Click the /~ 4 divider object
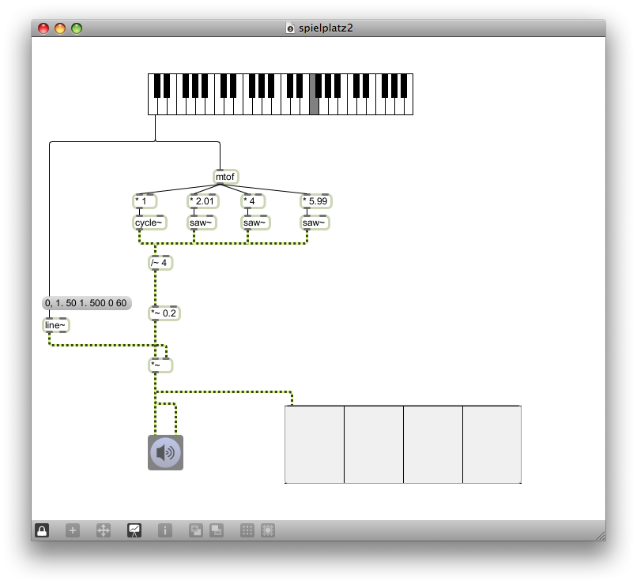Screen dimensions: 637x584 (x=160, y=262)
